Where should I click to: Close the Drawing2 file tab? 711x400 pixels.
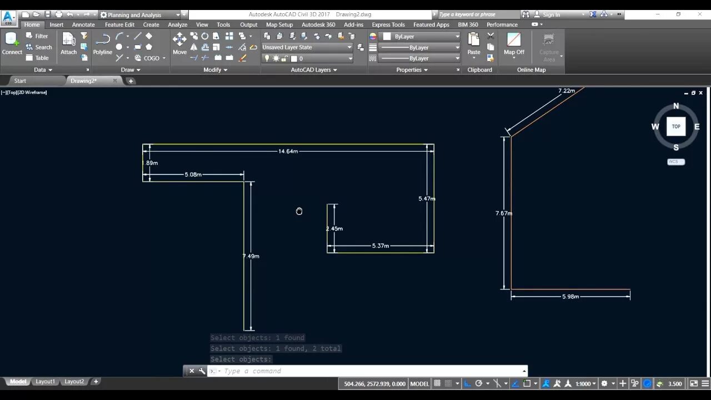115,81
